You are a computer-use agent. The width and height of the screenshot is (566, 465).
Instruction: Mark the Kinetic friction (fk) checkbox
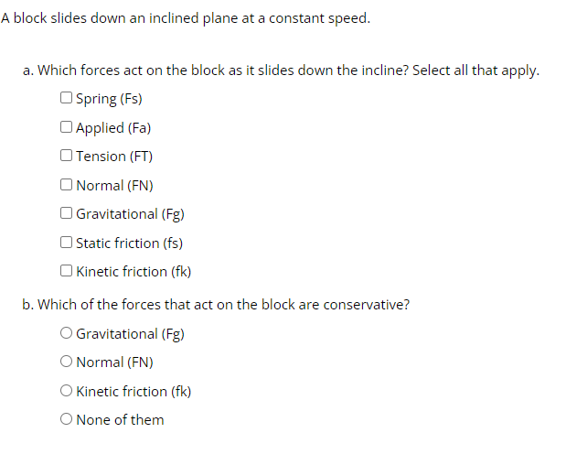66,271
